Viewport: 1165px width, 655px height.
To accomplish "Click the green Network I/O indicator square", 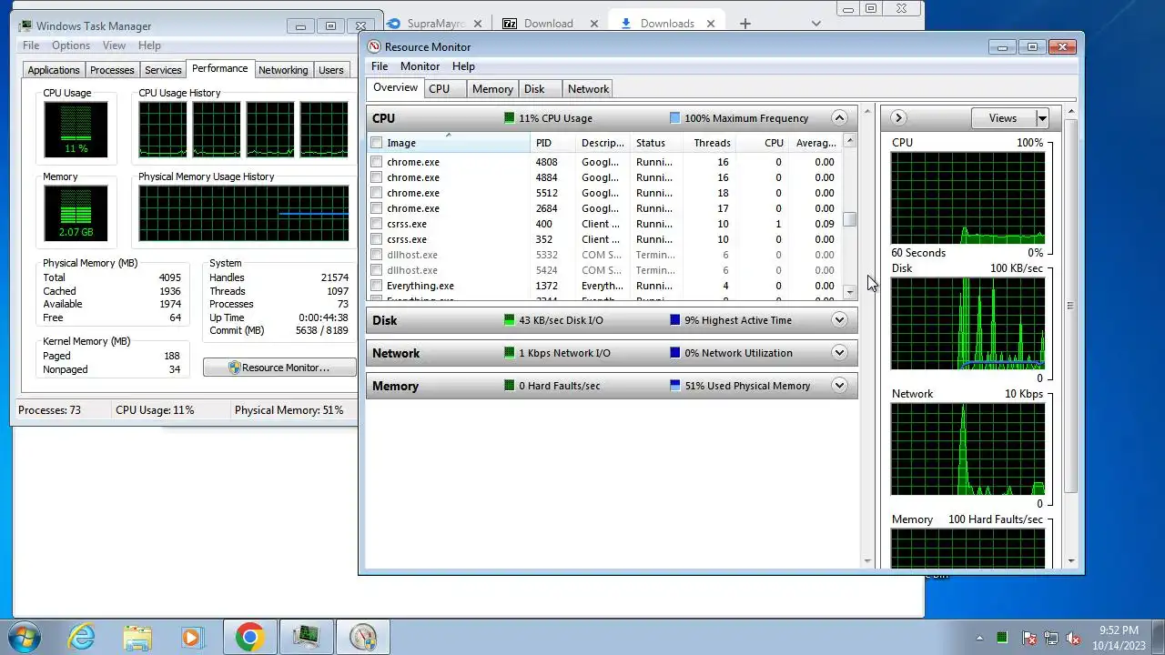I will 509,353.
